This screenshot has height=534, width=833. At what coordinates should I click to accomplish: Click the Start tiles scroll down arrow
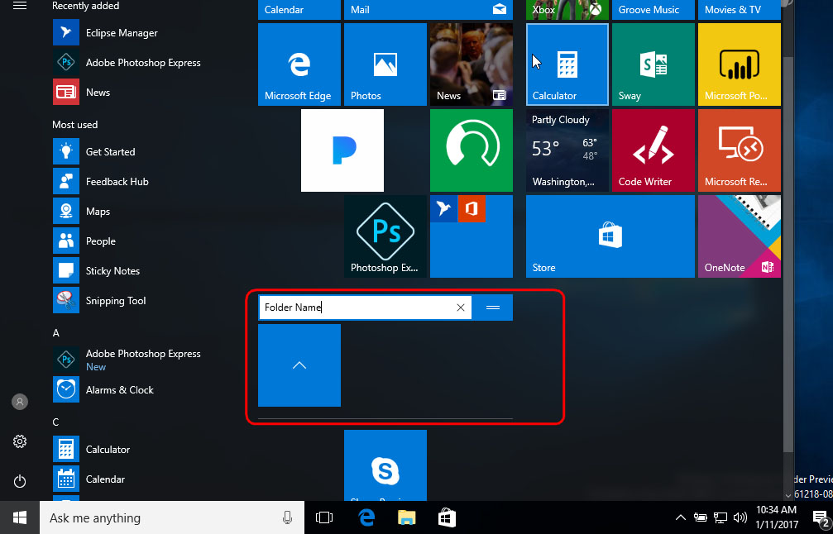pyautogui.click(x=788, y=495)
